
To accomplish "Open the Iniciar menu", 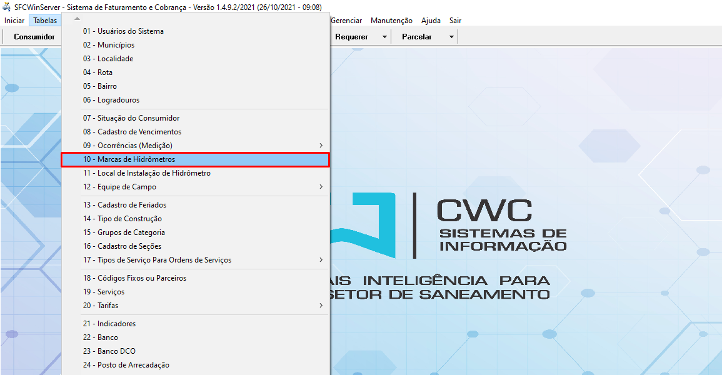I will pyautogui.click(x=14, y=21).
